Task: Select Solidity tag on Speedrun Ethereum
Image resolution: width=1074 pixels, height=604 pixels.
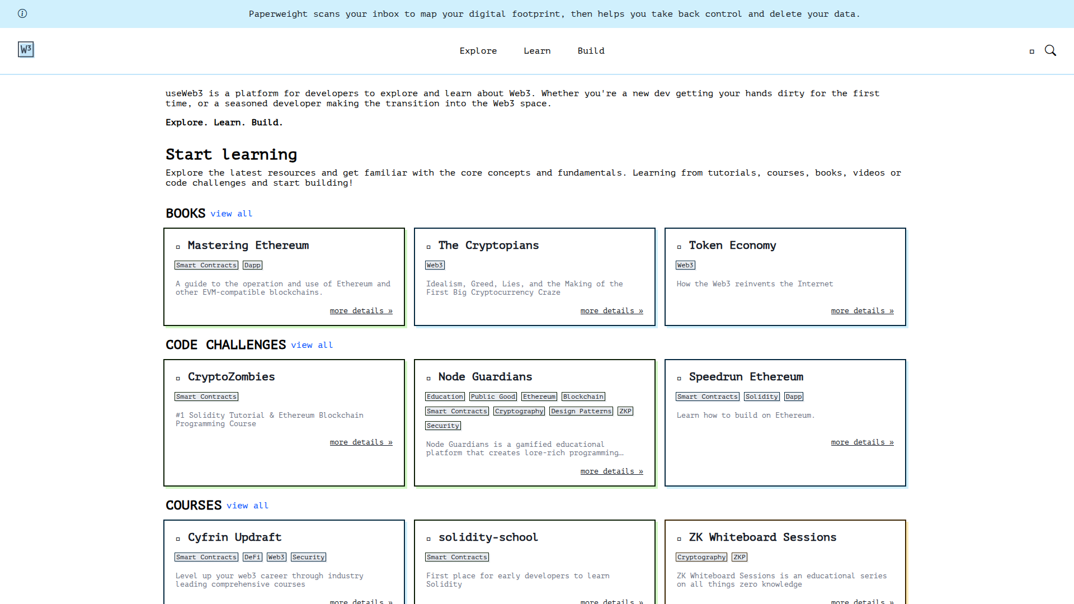Action: (x=762, y=397)
